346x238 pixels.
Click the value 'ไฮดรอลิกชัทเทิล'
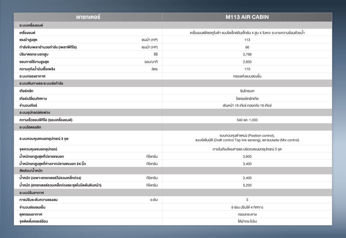tap(247, 98)
